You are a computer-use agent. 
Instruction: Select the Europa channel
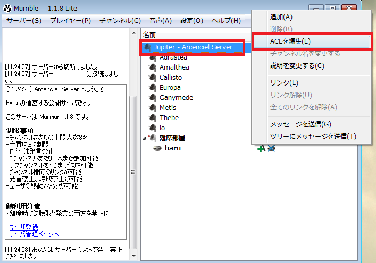[x=170, y=88]
